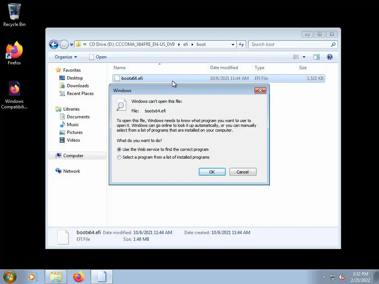The image size is (379, 284).
Task: Sort by the Type column header
Action: 274,68
